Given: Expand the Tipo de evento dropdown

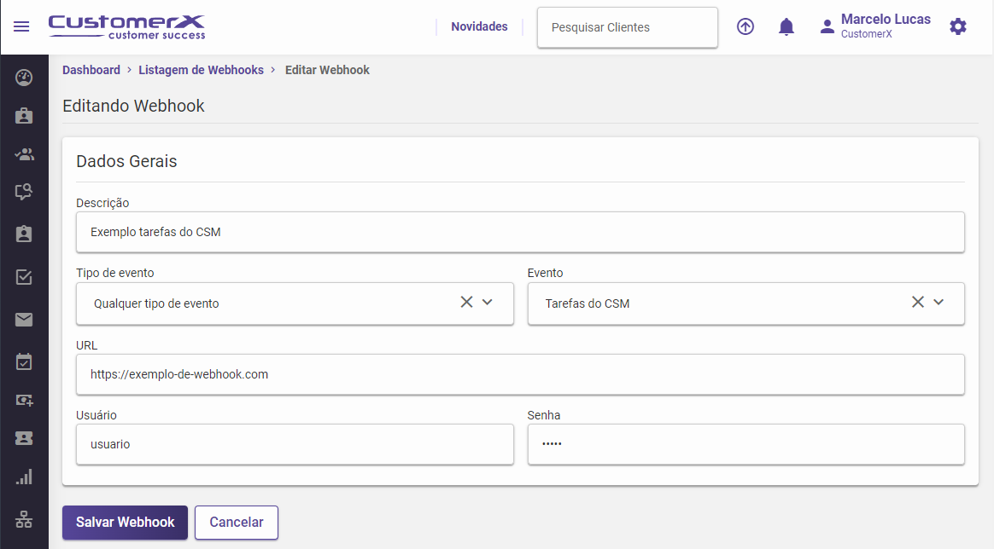Looking at the screenshot, I should (x=488, y=303).
